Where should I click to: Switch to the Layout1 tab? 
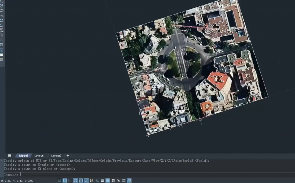pyautogui.click(x=39, y=156)
